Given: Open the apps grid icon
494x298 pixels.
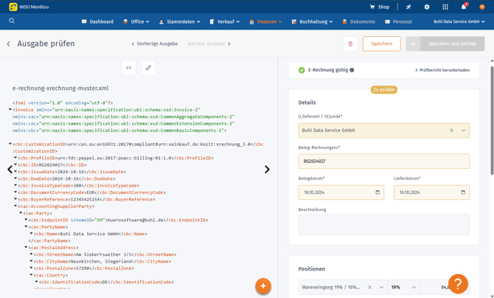Looking at the screenshot, I should pos(445,7).
